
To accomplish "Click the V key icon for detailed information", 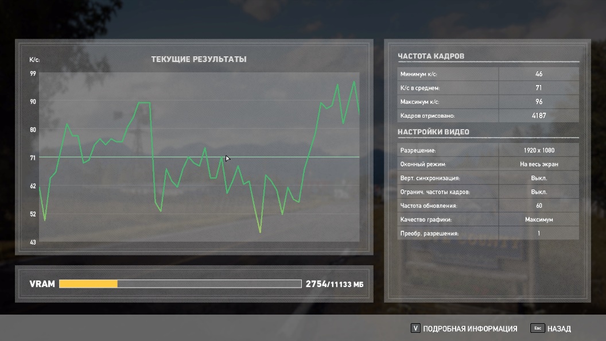I will (415, 328).
